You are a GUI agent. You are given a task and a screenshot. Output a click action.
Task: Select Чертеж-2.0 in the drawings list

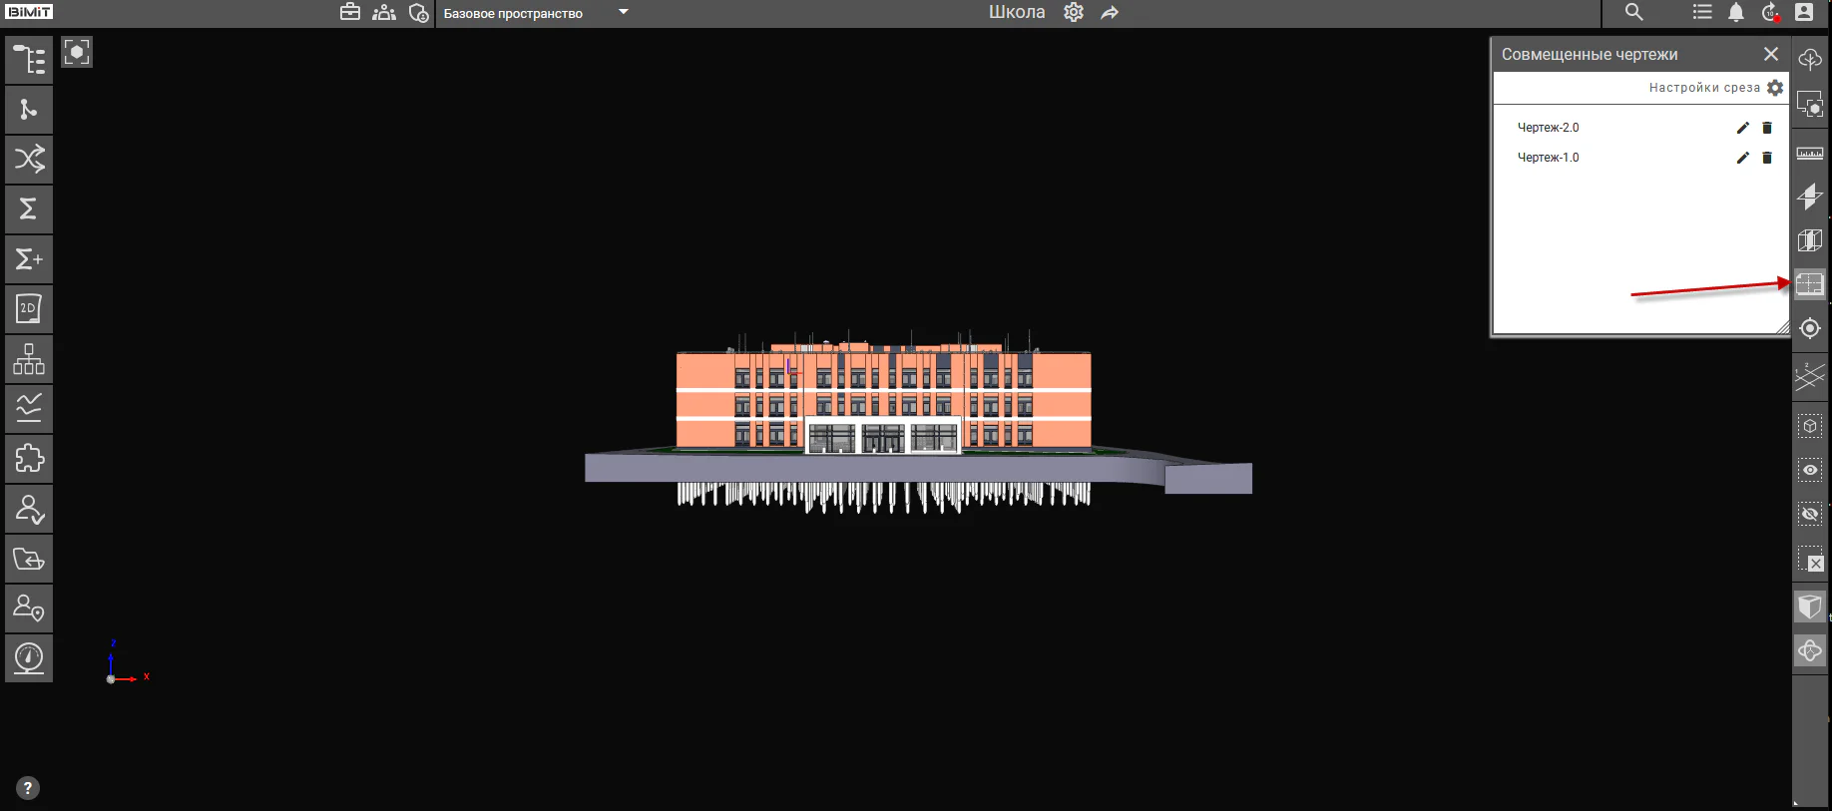click(x=1548, y=128)
